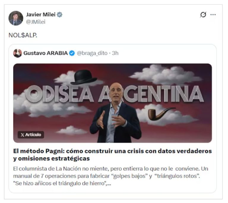Image resolution: width=228 pixels, height=203 pixels.
Task: Open the El método Pagni headline
Action: [x=113, y=155]
